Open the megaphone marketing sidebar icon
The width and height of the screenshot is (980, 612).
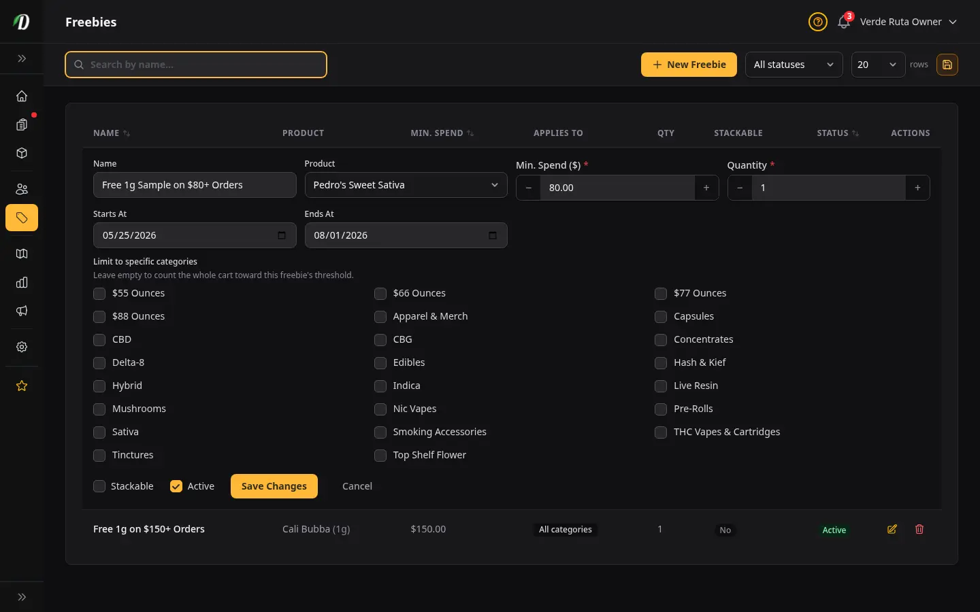coord(22,311)
